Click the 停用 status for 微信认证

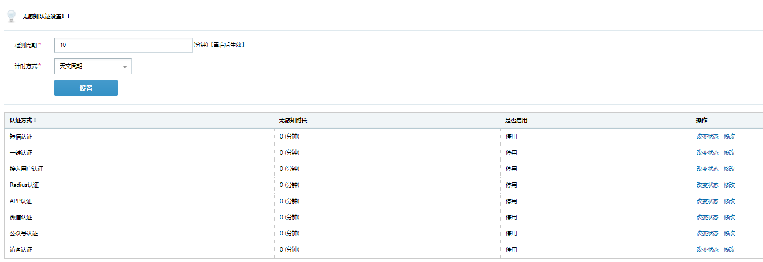(511, 218)
